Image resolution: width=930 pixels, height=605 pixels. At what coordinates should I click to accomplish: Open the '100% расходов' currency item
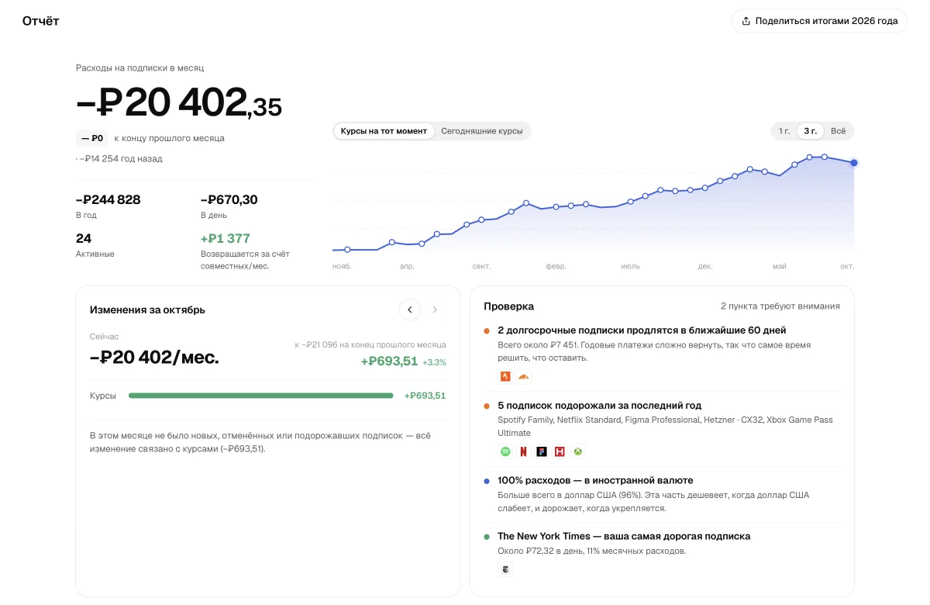click(662, 494)
